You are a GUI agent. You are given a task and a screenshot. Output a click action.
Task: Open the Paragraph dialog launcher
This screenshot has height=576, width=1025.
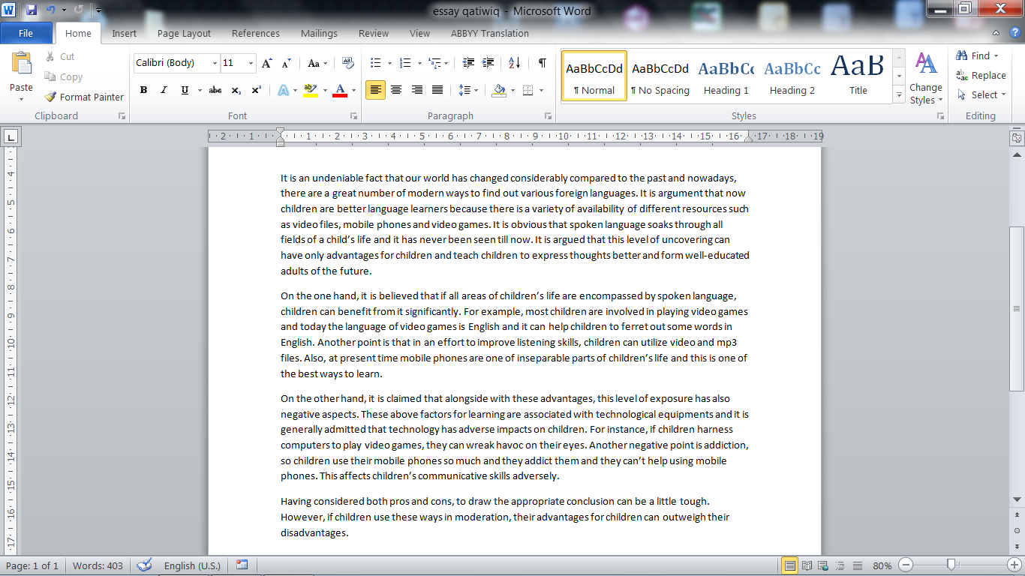[549, 116]
